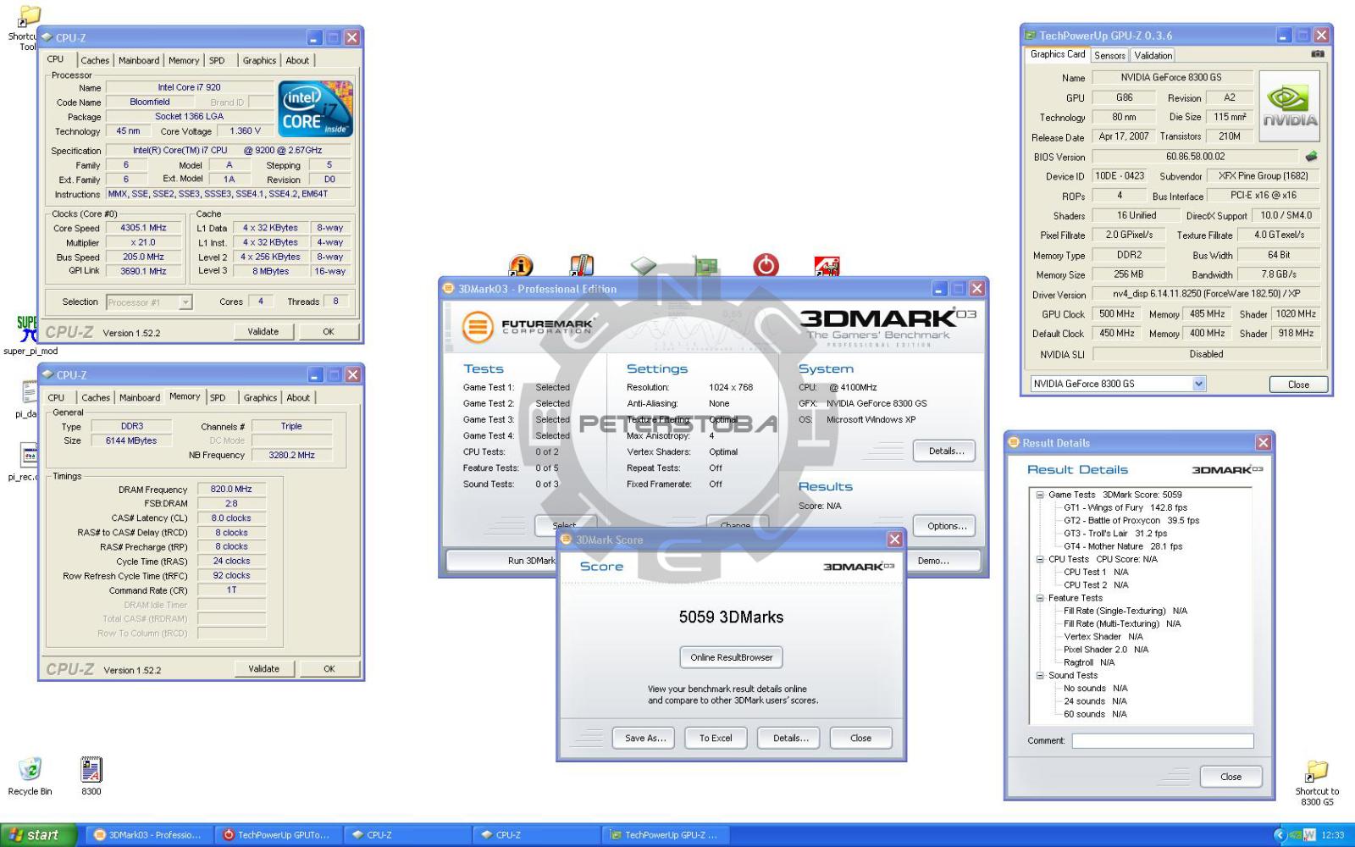
Task: Click the W tray icon near the clock
Action: point(1309,835)
